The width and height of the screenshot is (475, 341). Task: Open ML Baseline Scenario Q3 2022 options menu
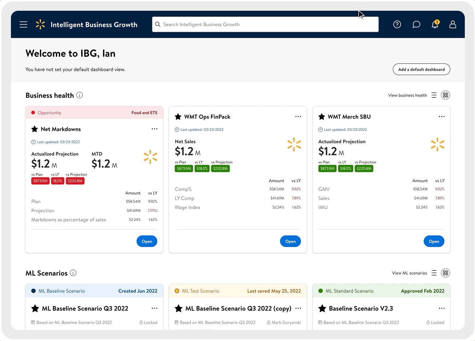[155, 308]
